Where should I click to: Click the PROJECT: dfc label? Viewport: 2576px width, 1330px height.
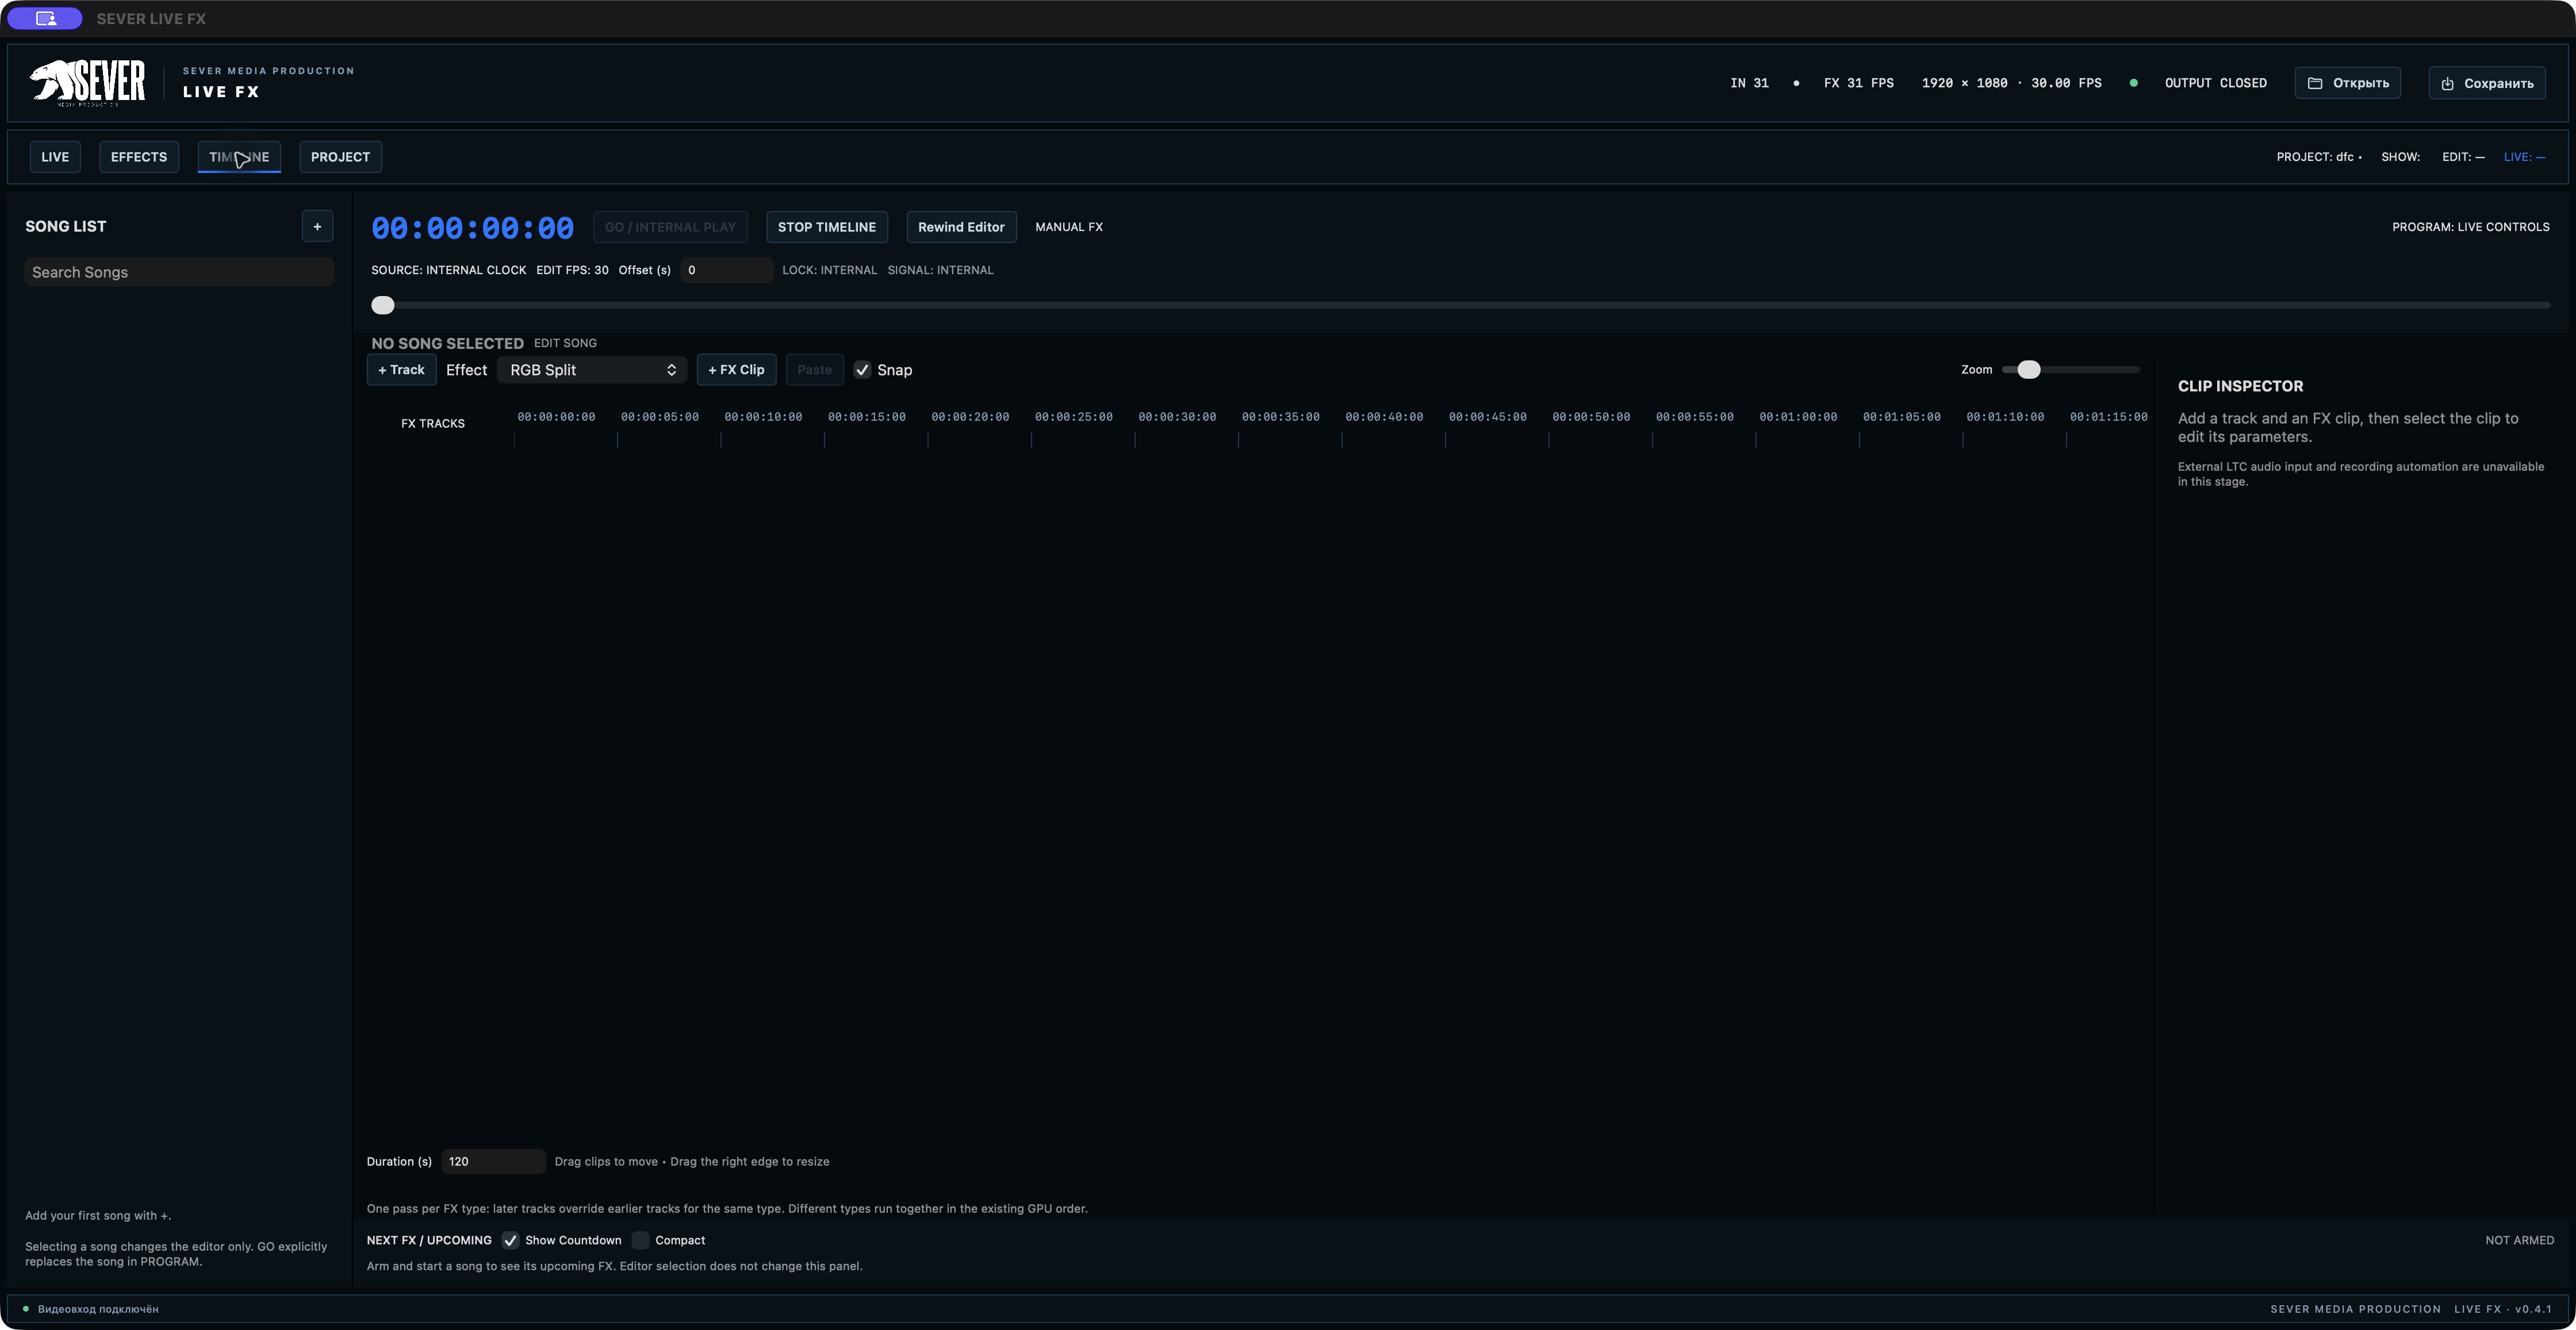point(2318,157)
